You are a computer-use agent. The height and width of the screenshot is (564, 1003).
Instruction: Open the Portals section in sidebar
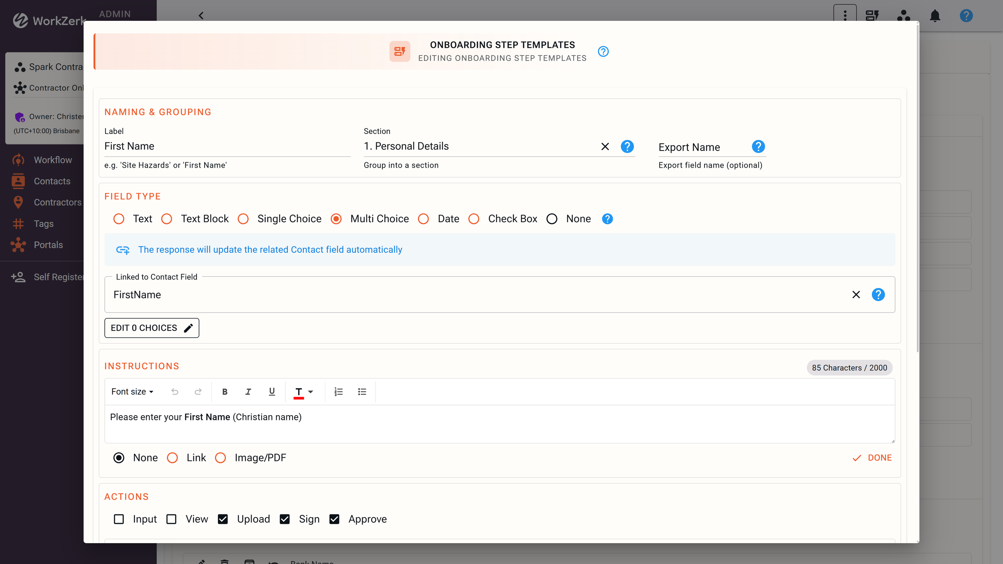coord(48,245)
